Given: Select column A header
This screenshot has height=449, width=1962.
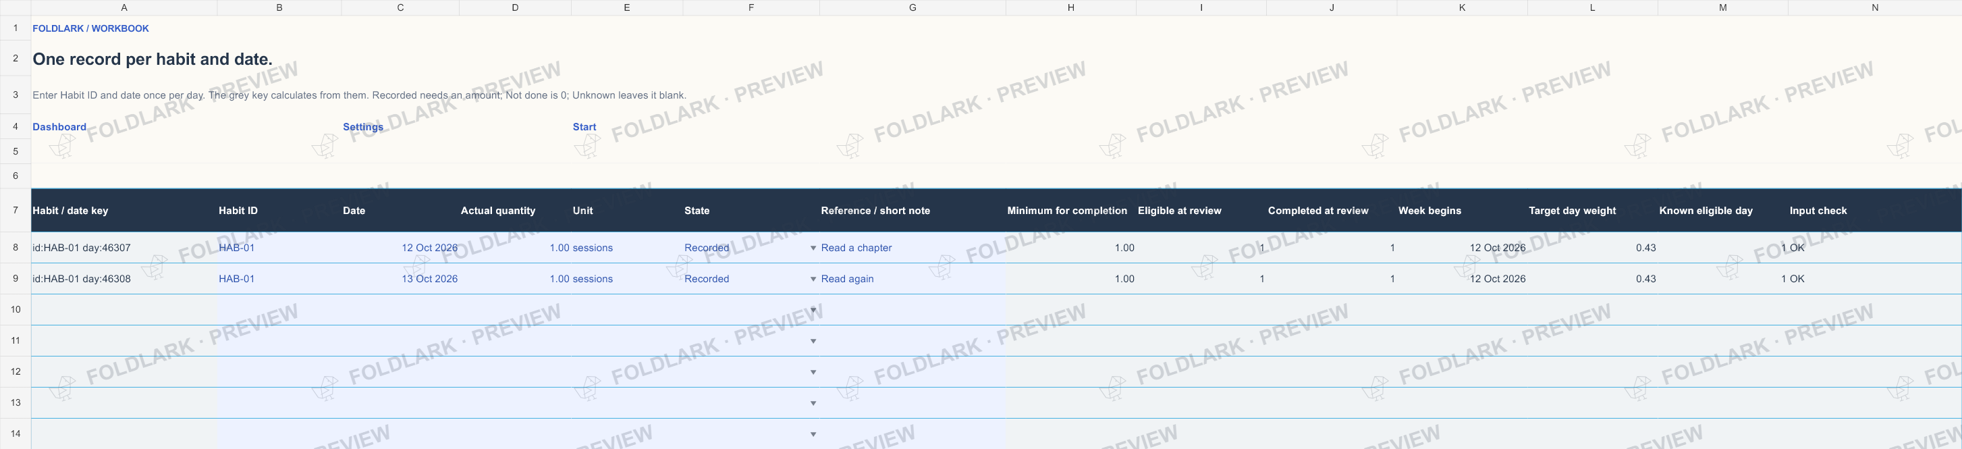Looking at the screenshot, I should (124, 7).
